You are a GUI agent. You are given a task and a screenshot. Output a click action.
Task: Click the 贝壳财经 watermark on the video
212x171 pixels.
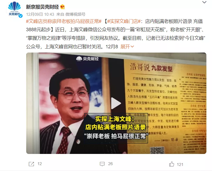click(87, 59)
